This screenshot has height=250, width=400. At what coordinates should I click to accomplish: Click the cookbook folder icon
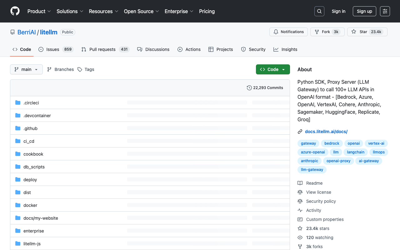(x=18, y=154)
